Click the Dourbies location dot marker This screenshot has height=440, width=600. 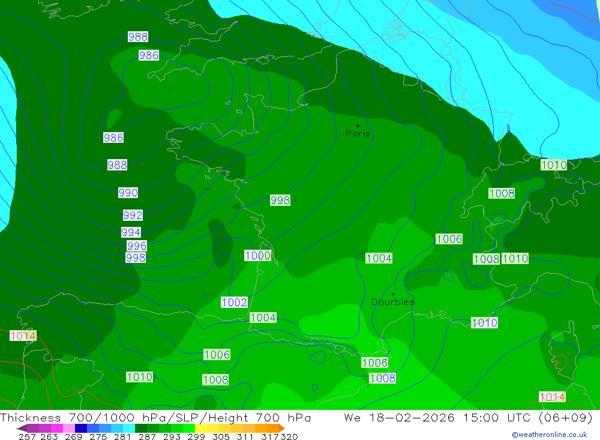(393, 294)
